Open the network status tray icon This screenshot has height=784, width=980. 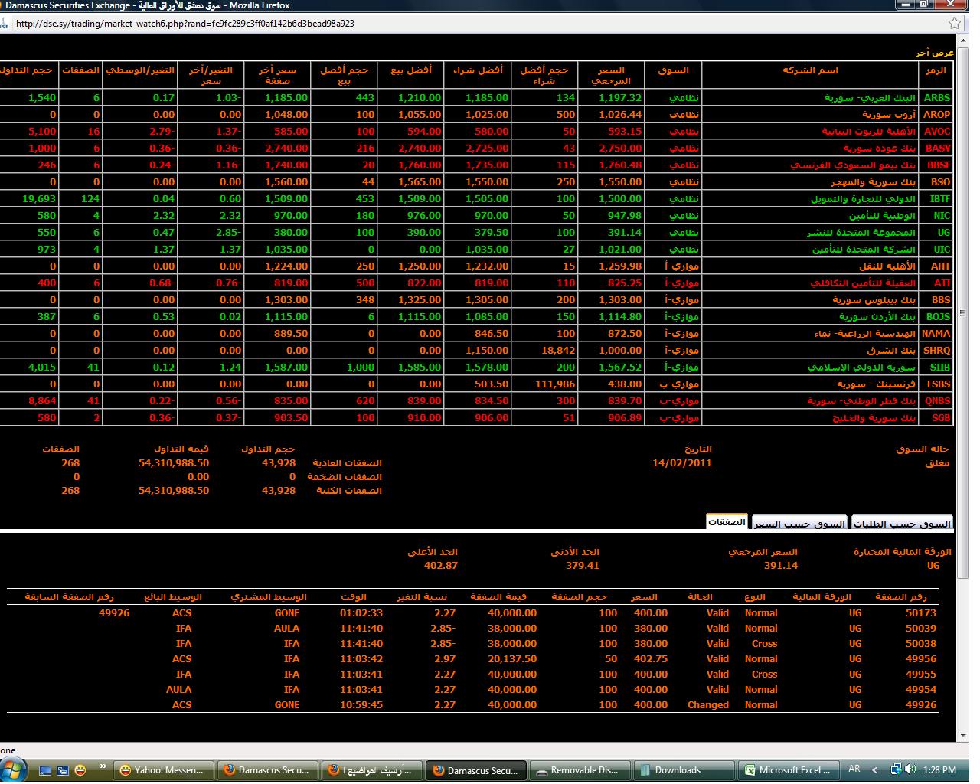[x=895, y=769]
